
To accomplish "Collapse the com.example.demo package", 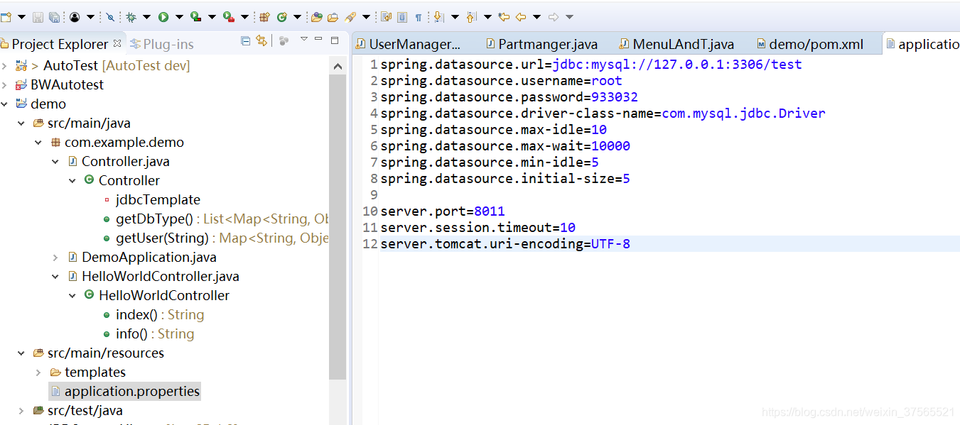I will [x=38, y=142].
